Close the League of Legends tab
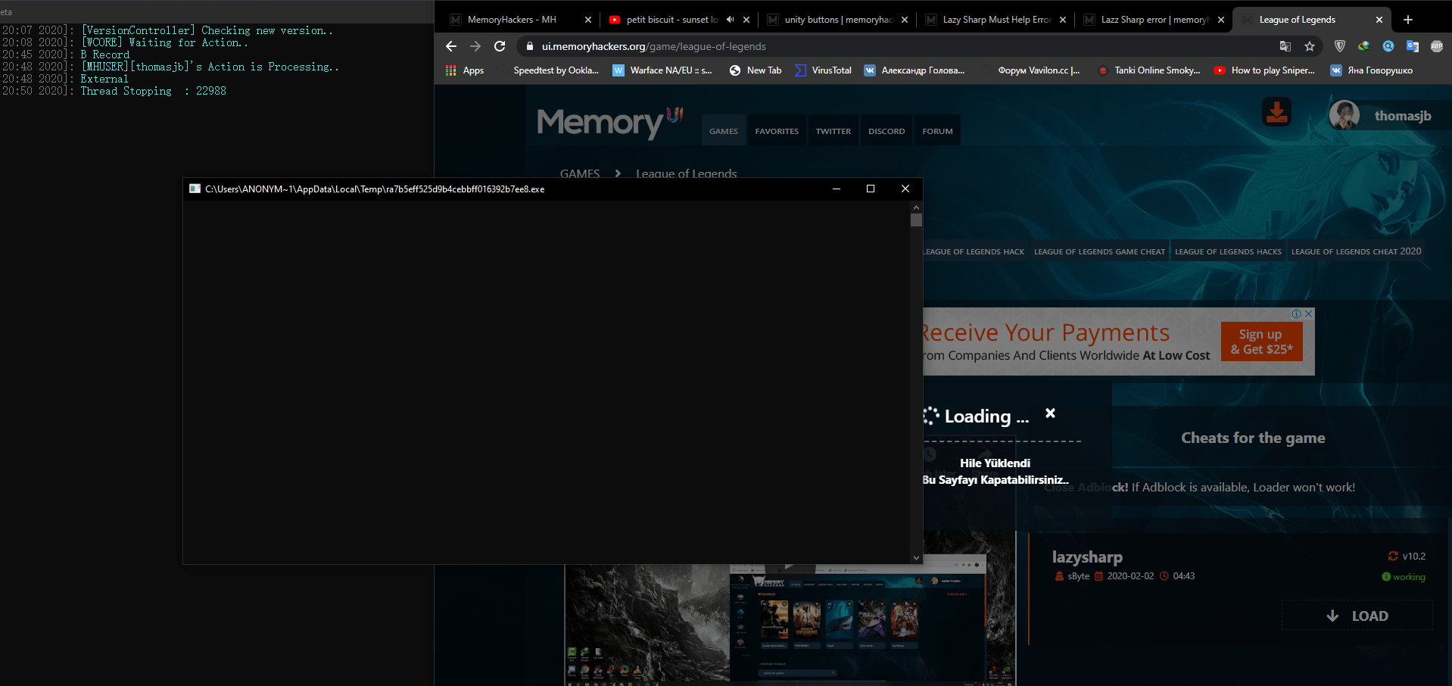This screenshot has height=686, width=1452. pos(1379,20)
